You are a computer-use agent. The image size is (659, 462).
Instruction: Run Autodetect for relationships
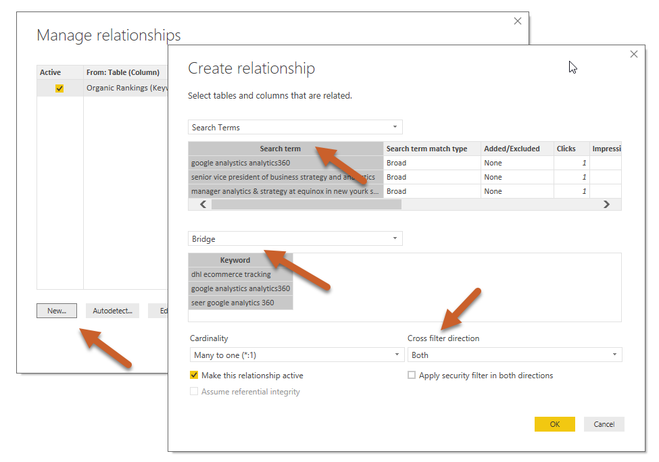[x=112, y=311]
